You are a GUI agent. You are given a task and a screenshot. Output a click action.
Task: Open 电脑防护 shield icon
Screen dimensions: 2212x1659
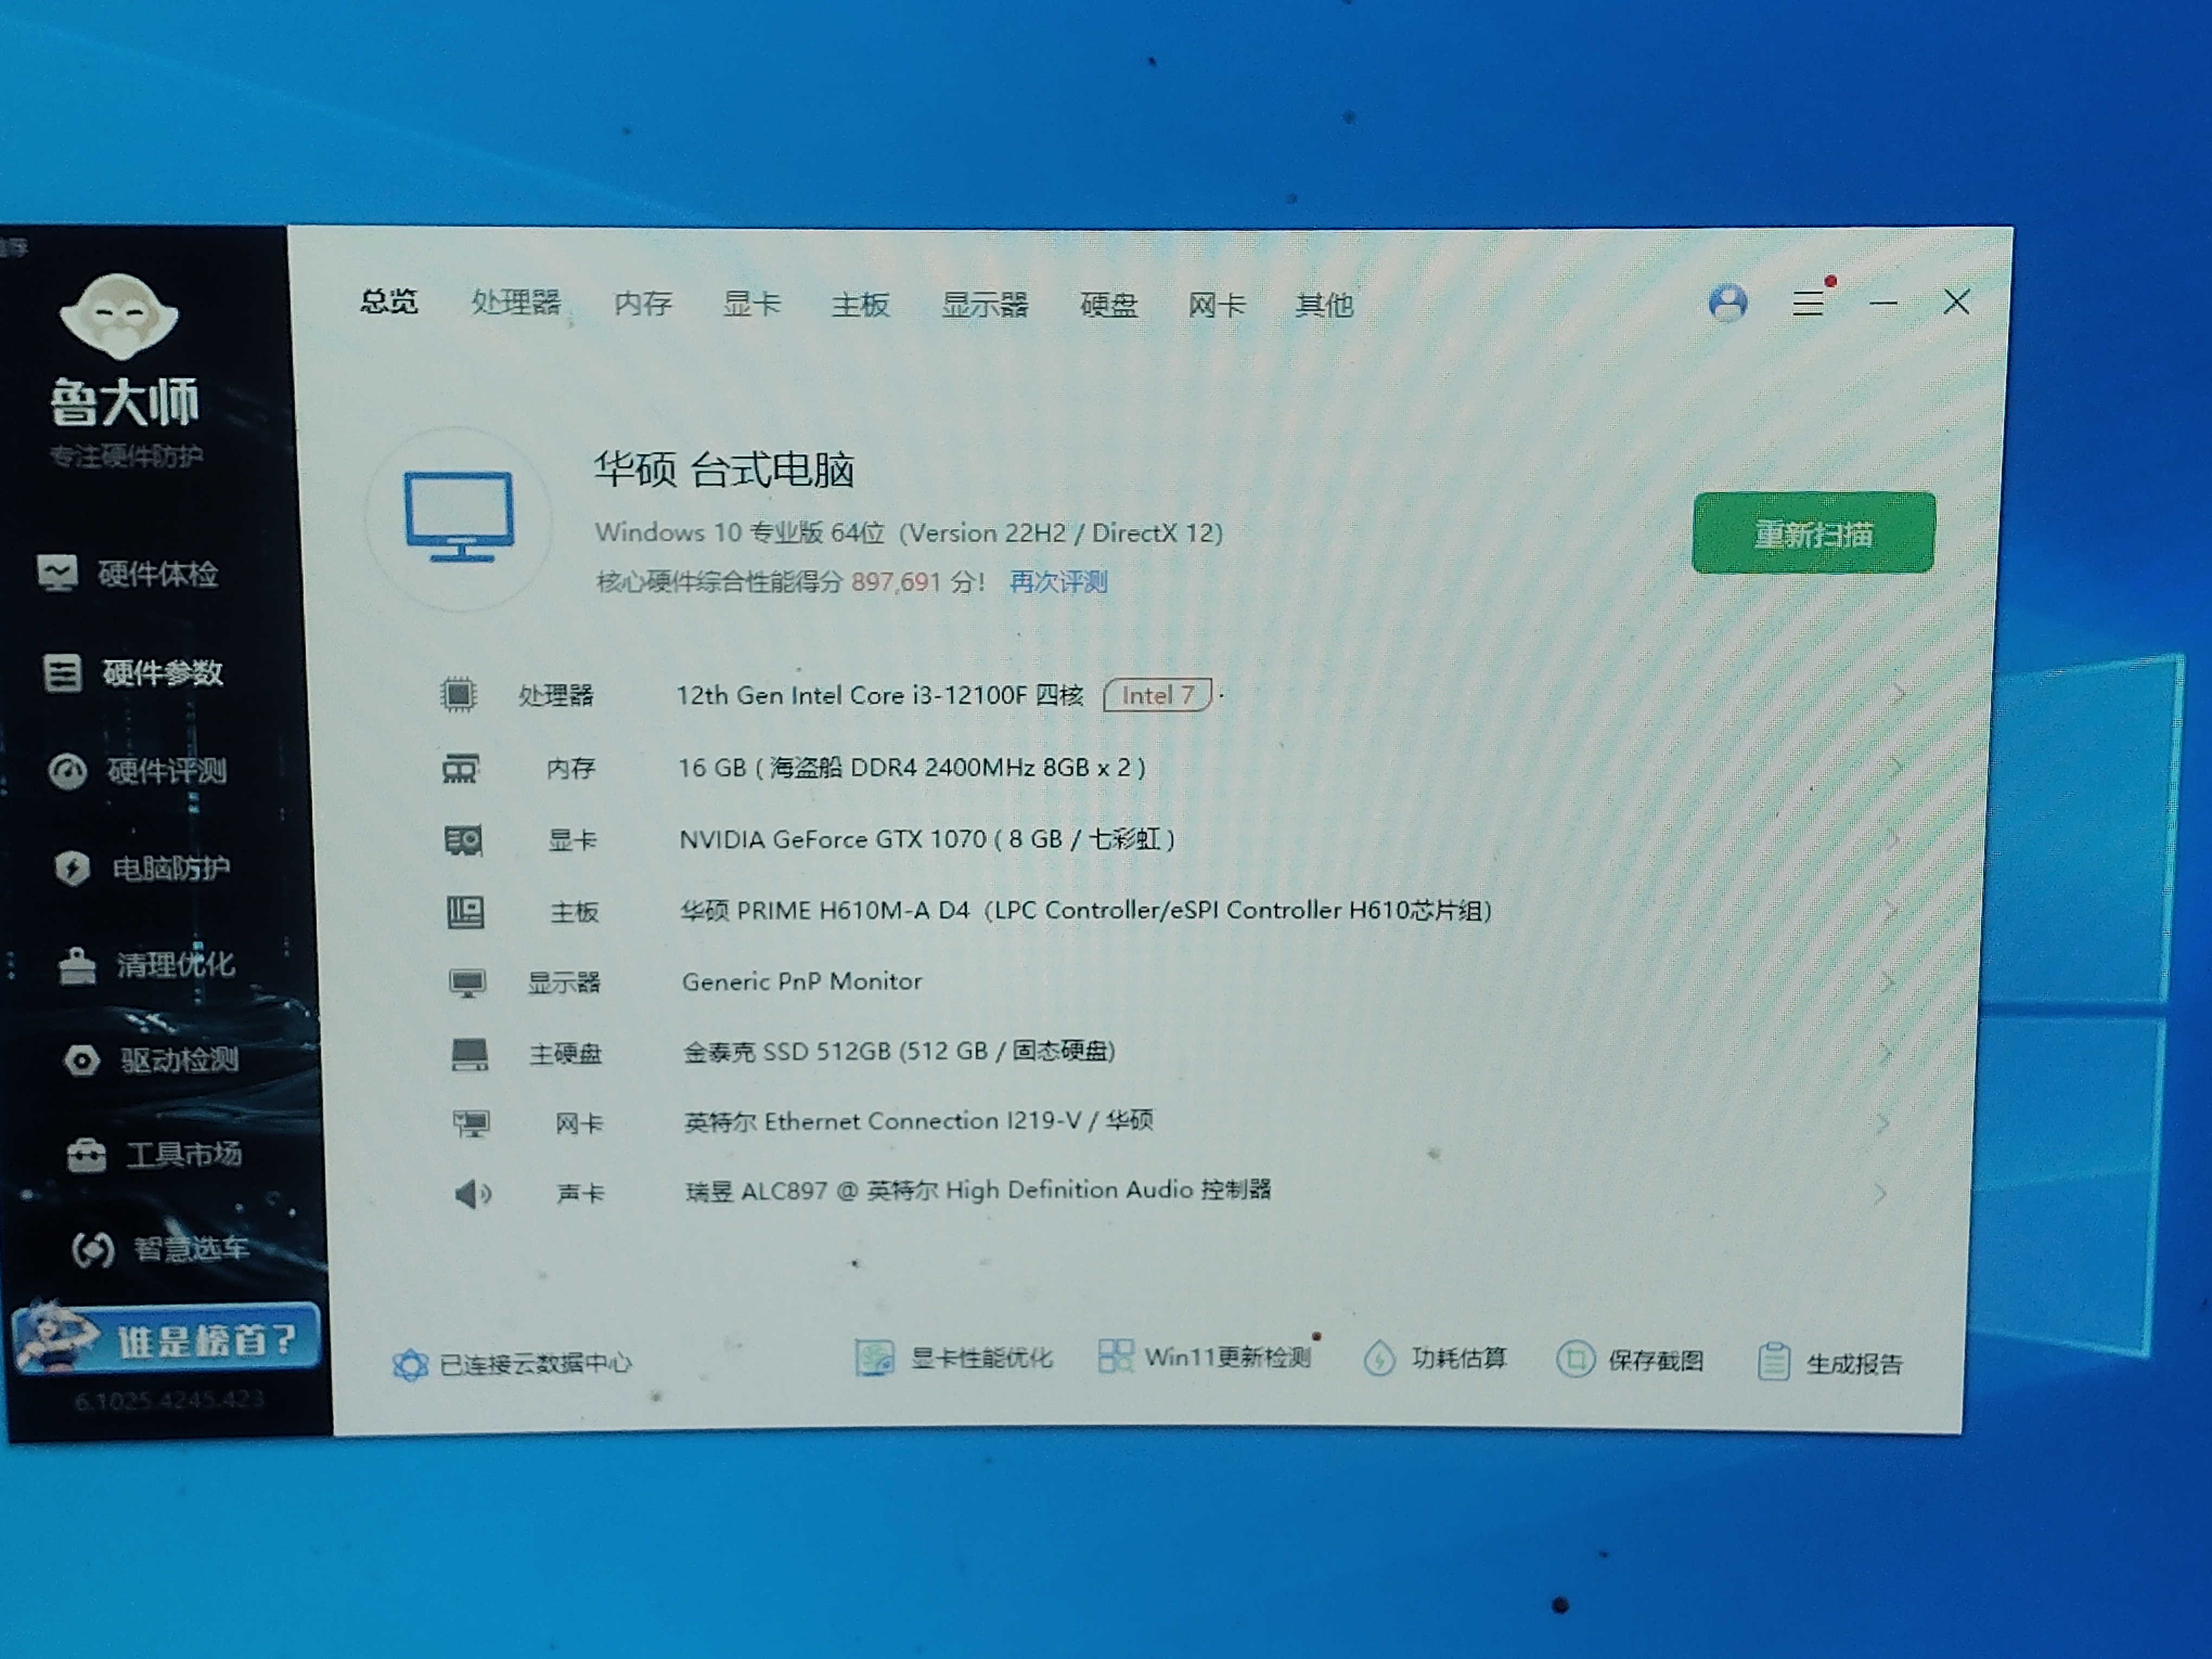pos(73,867)
